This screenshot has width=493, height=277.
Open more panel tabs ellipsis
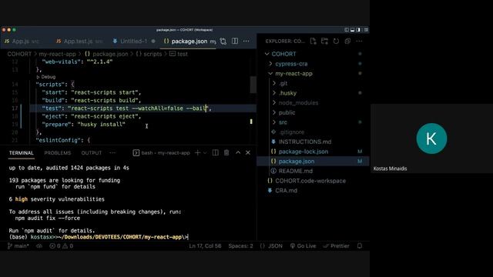click(112, 153)
